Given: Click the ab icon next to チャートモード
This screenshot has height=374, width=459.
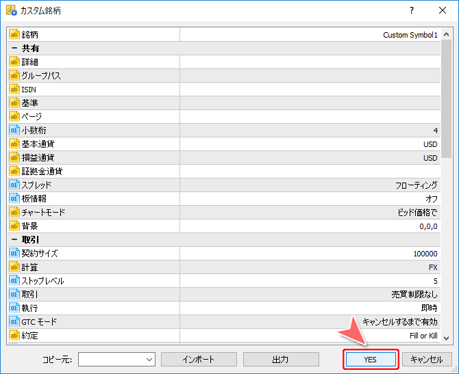Looking at the screenshot, I should tap(14, 212).
